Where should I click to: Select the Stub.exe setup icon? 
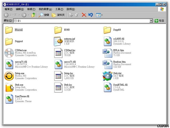9,87
